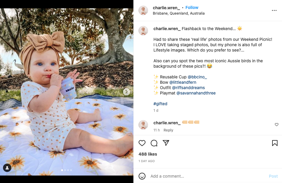Reply to the charlie.wren_ comment
The width and height of the screenshot is (282, 183).
tap(168, 130)
